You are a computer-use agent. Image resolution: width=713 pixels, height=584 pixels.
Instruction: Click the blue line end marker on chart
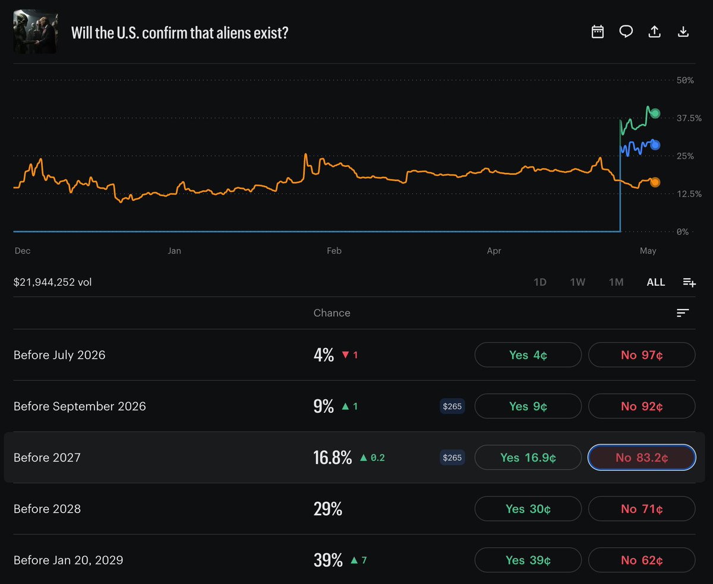pos(655,145)
